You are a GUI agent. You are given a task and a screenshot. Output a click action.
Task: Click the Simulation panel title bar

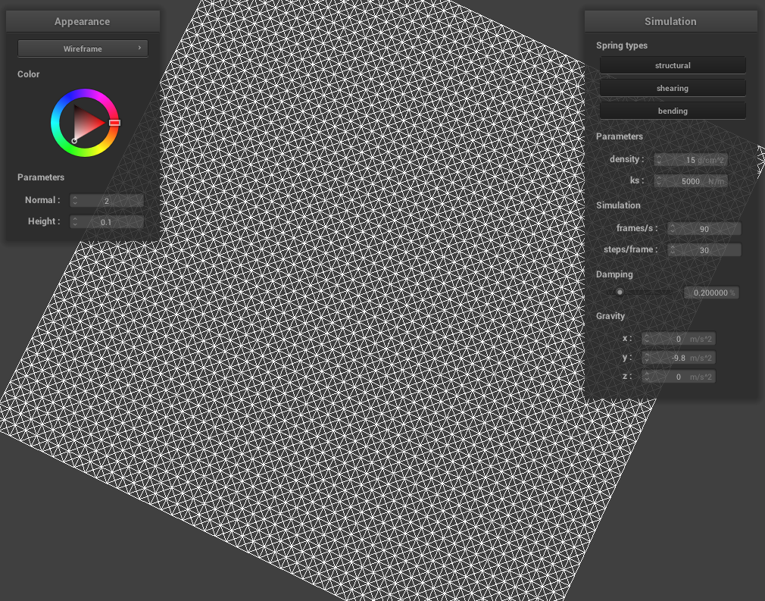(x=670, y=21)
